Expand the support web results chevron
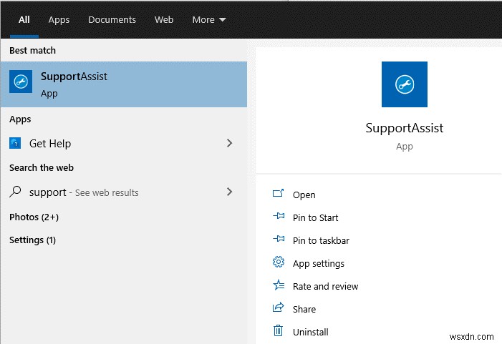 (229, 192)
